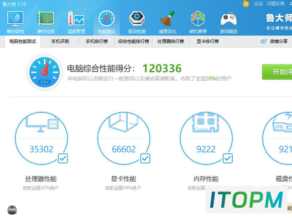The width and height of the screenshot is (292, 218).
Task: Click the 电脑综合性能得分 heading
Action: [x=101, y=69]
